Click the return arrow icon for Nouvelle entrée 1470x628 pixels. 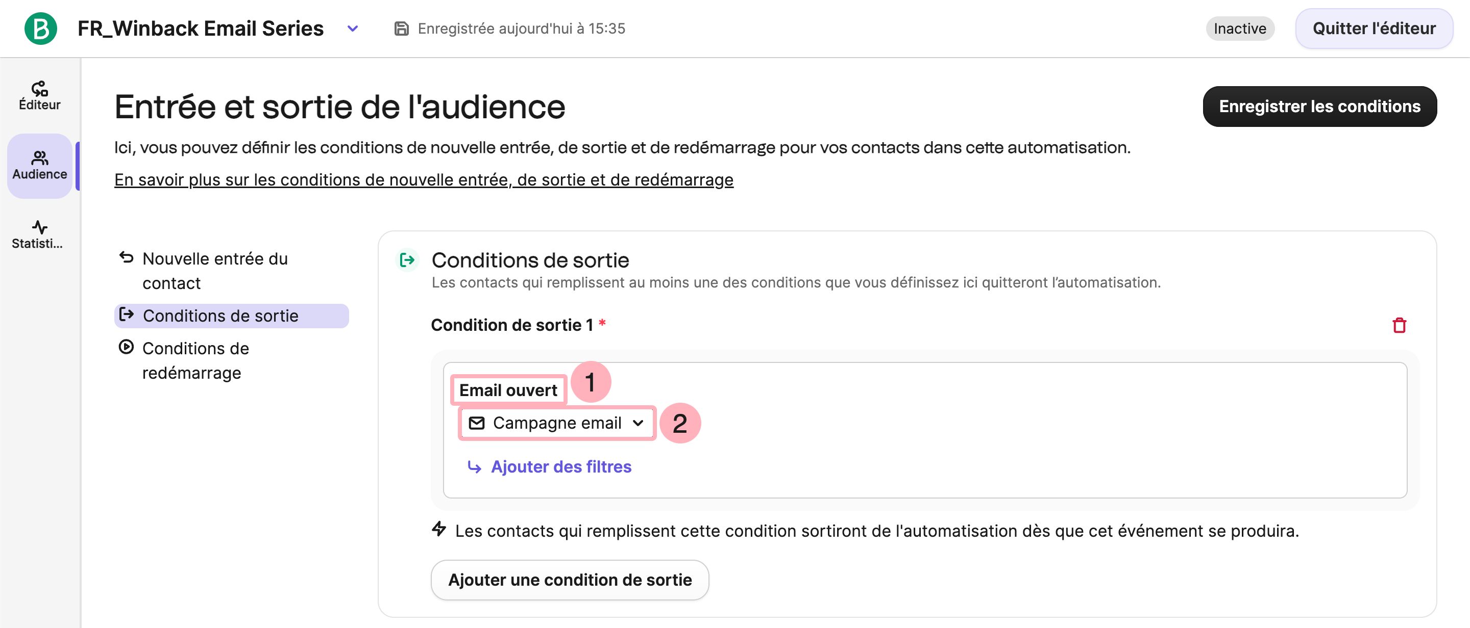click(x=126, y=257)
